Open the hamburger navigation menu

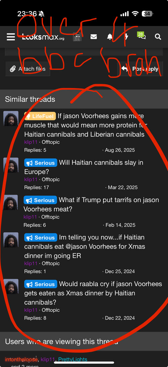point(11,37)
